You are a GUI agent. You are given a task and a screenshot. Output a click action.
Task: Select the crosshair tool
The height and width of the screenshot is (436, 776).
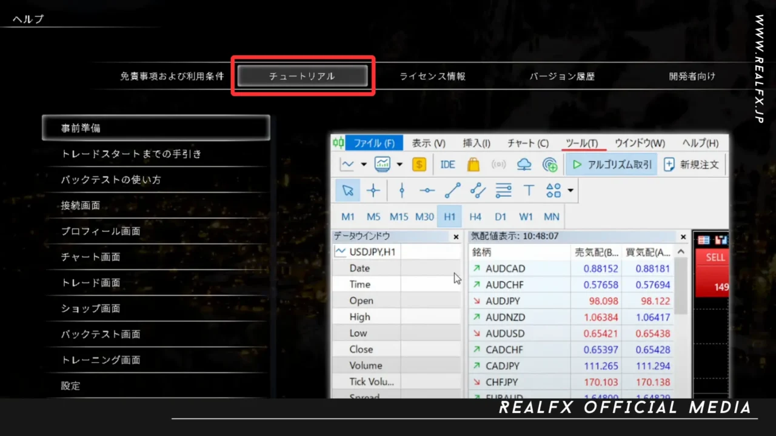pos(373,191)
